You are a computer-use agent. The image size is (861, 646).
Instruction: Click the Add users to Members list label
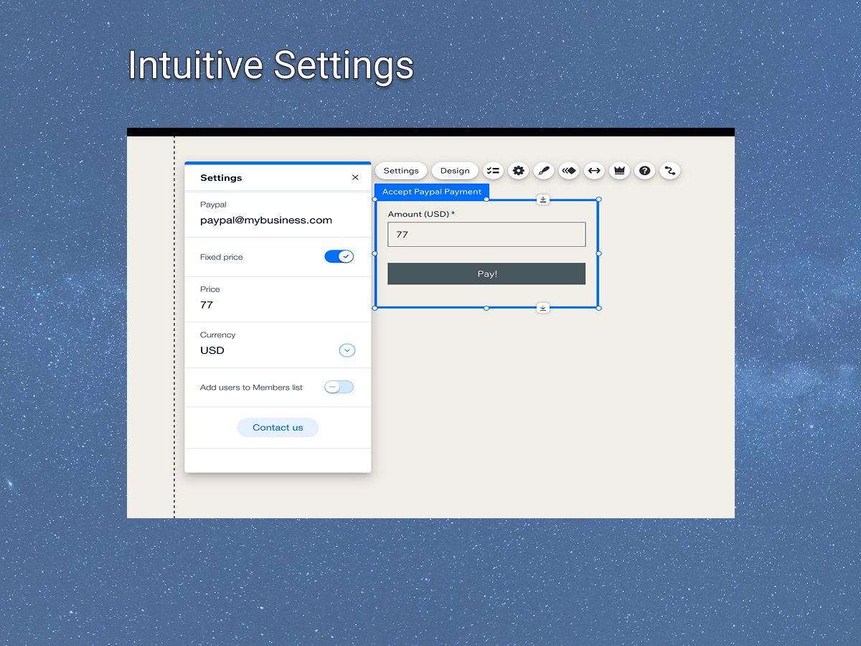click(251, 388)
